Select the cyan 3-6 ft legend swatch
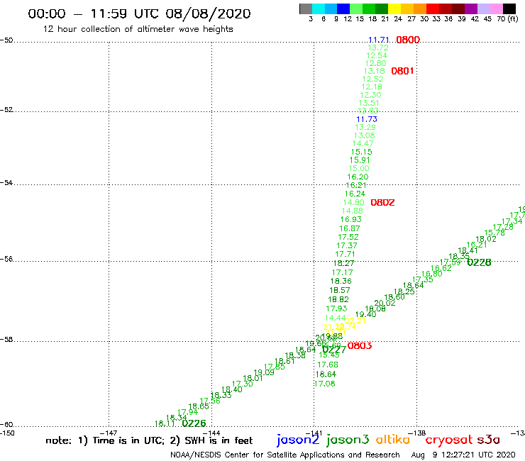Image resolution: width=525 pixels, height=461 pixels. (x=319, y=9)
